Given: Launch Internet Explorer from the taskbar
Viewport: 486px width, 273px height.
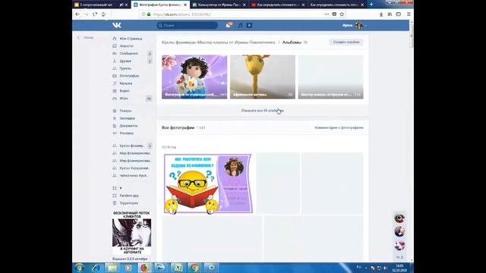Looking at the screenshot, I should point(96,268).
